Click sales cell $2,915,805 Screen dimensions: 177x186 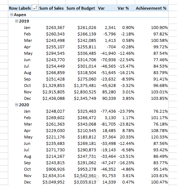[x=54, y=92]
